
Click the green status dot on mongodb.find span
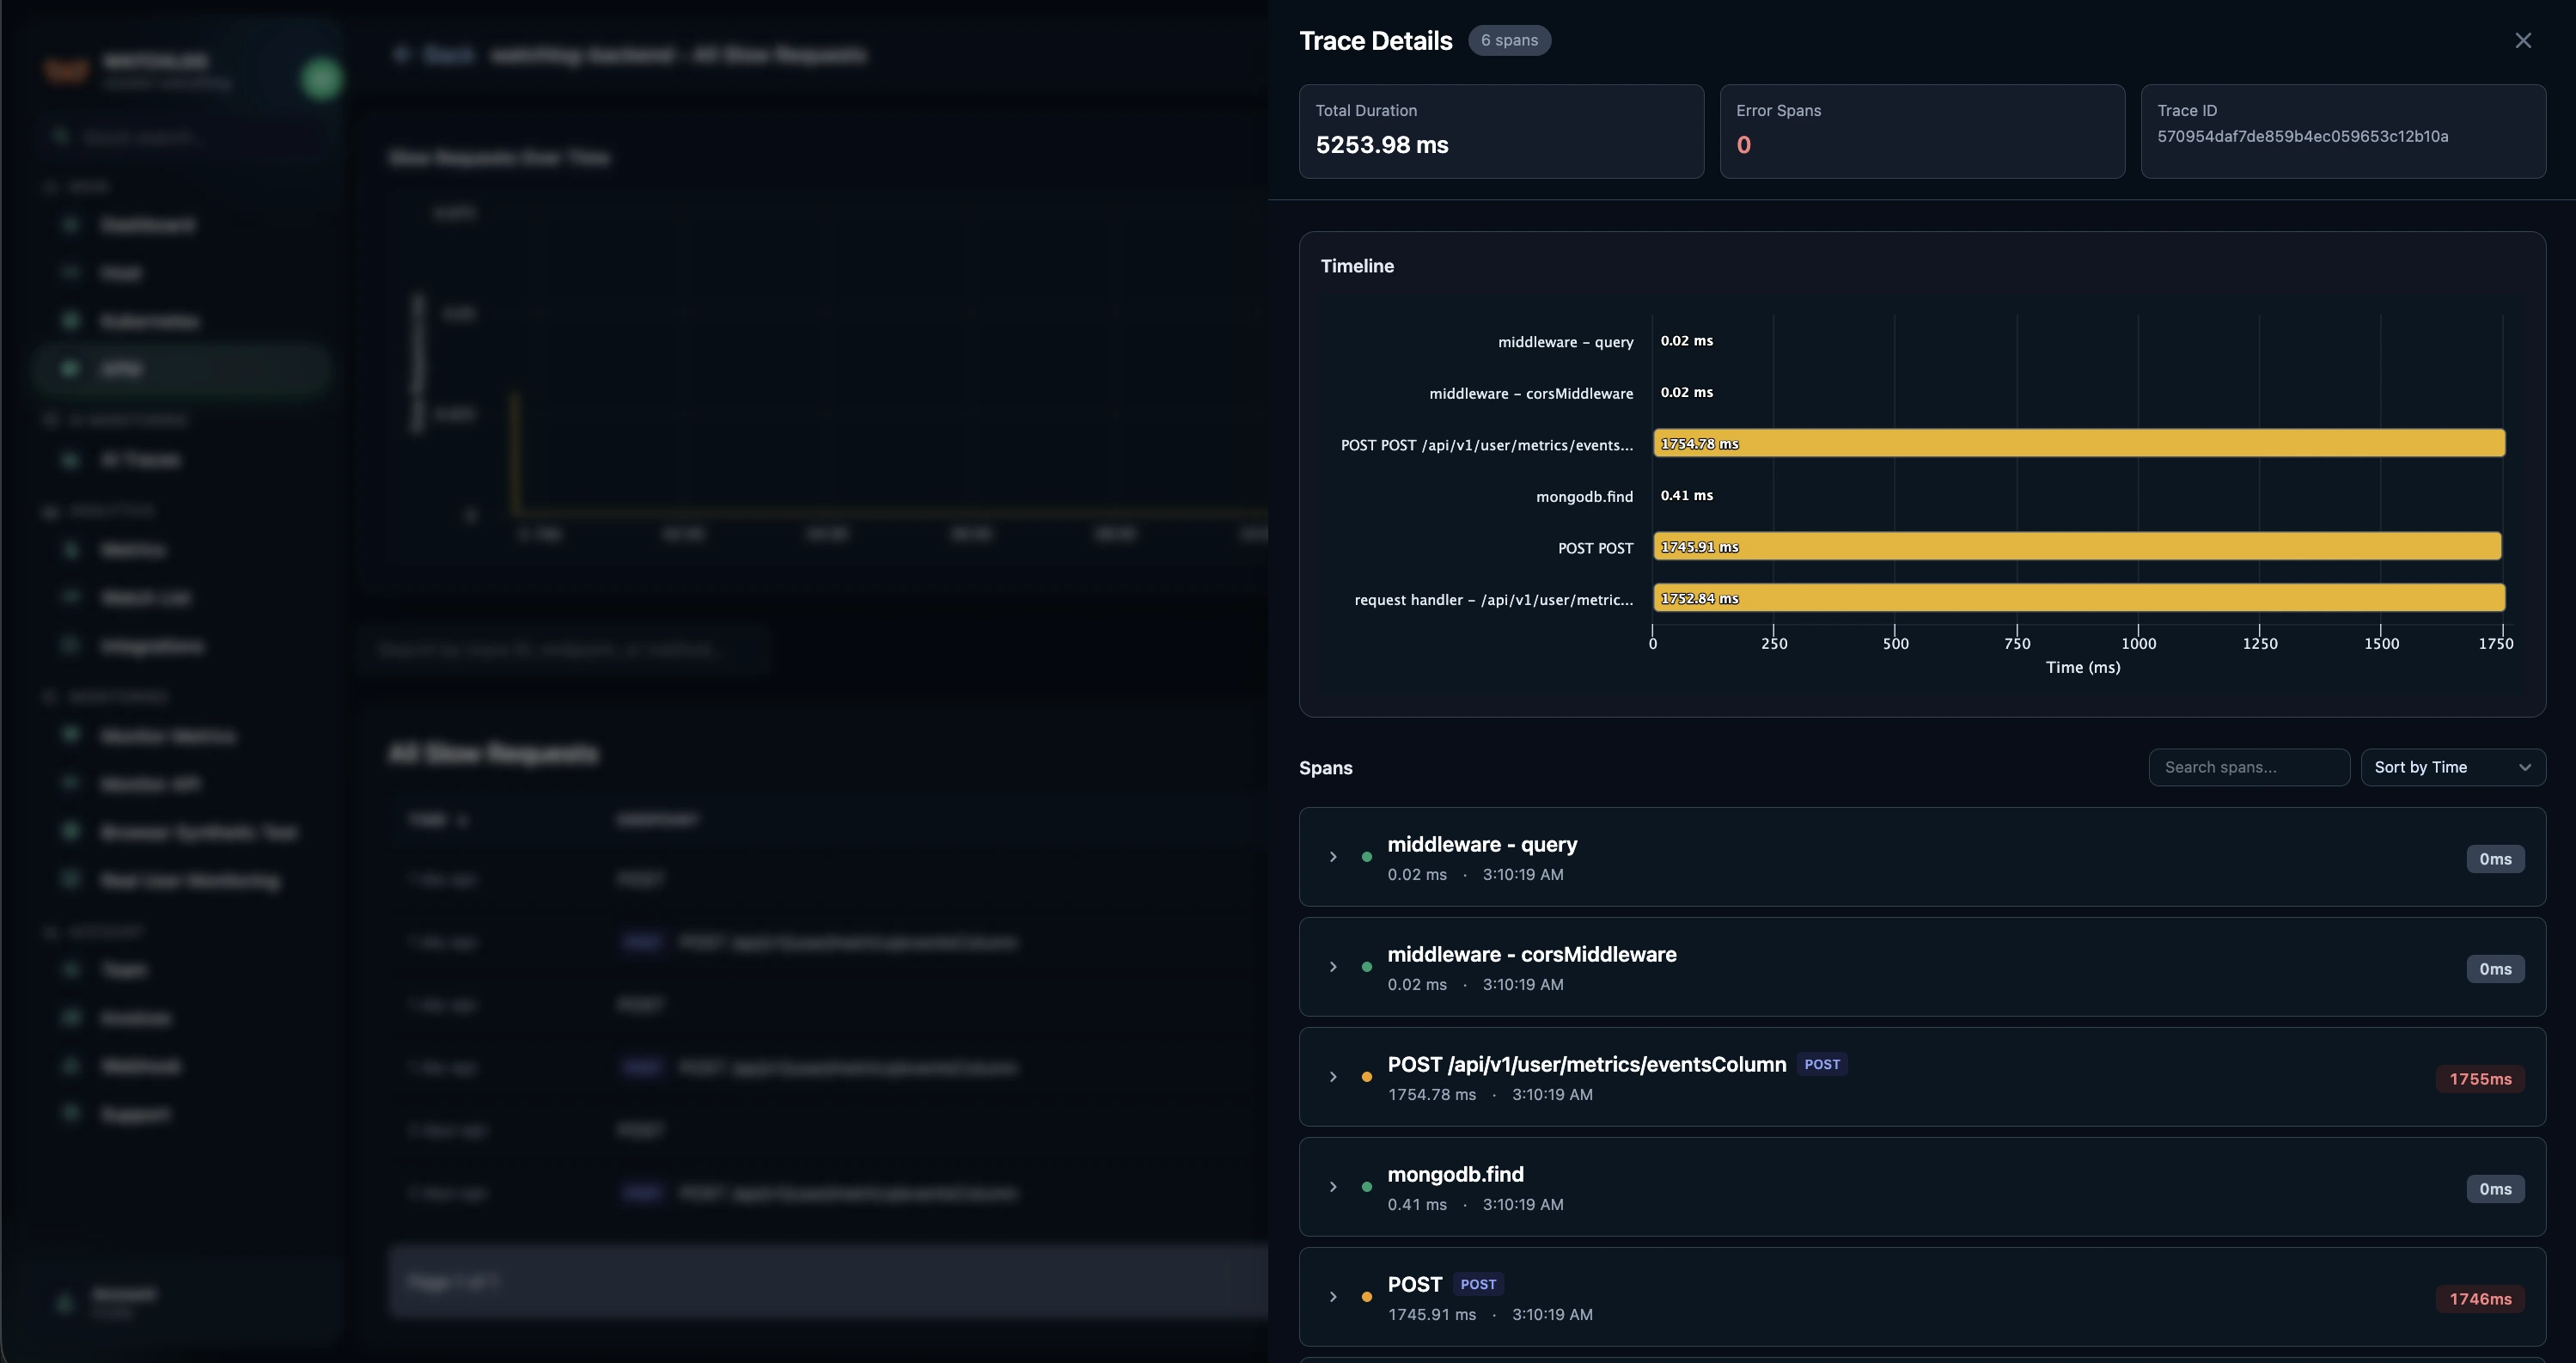pos(1366,1187)
